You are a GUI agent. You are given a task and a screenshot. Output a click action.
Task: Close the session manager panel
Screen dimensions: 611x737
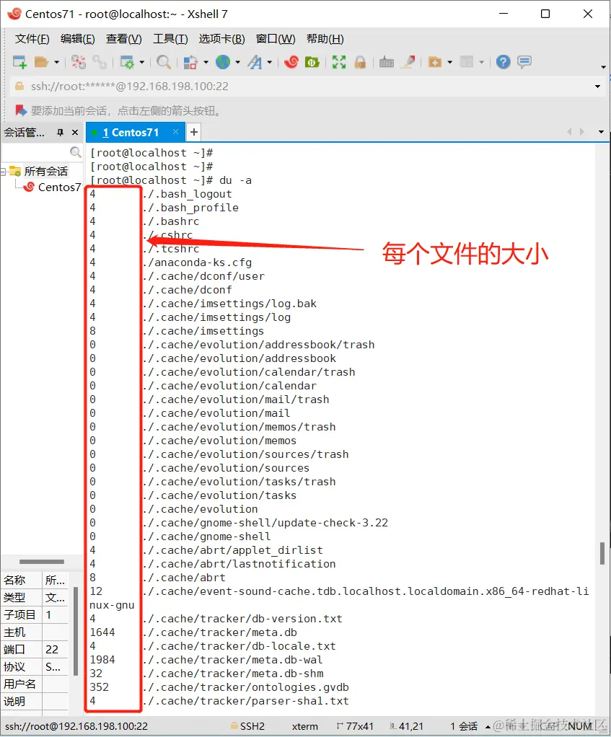tap(75, 133)
